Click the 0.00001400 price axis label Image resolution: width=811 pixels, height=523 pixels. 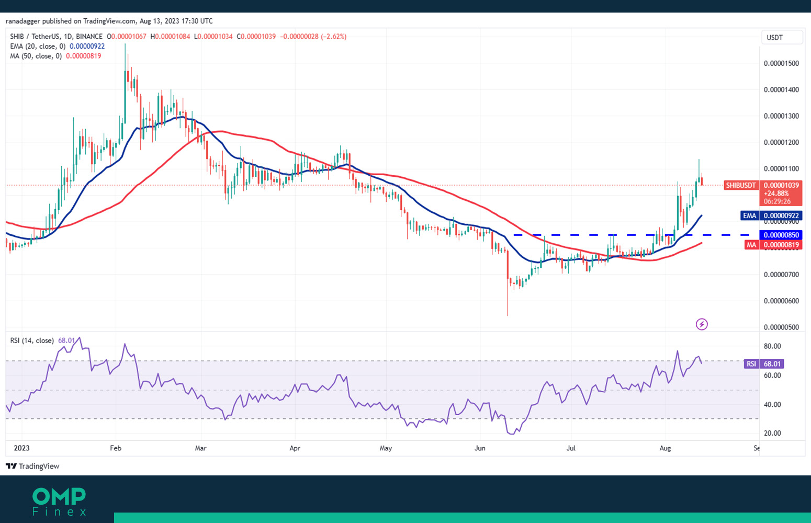[781, 90]
